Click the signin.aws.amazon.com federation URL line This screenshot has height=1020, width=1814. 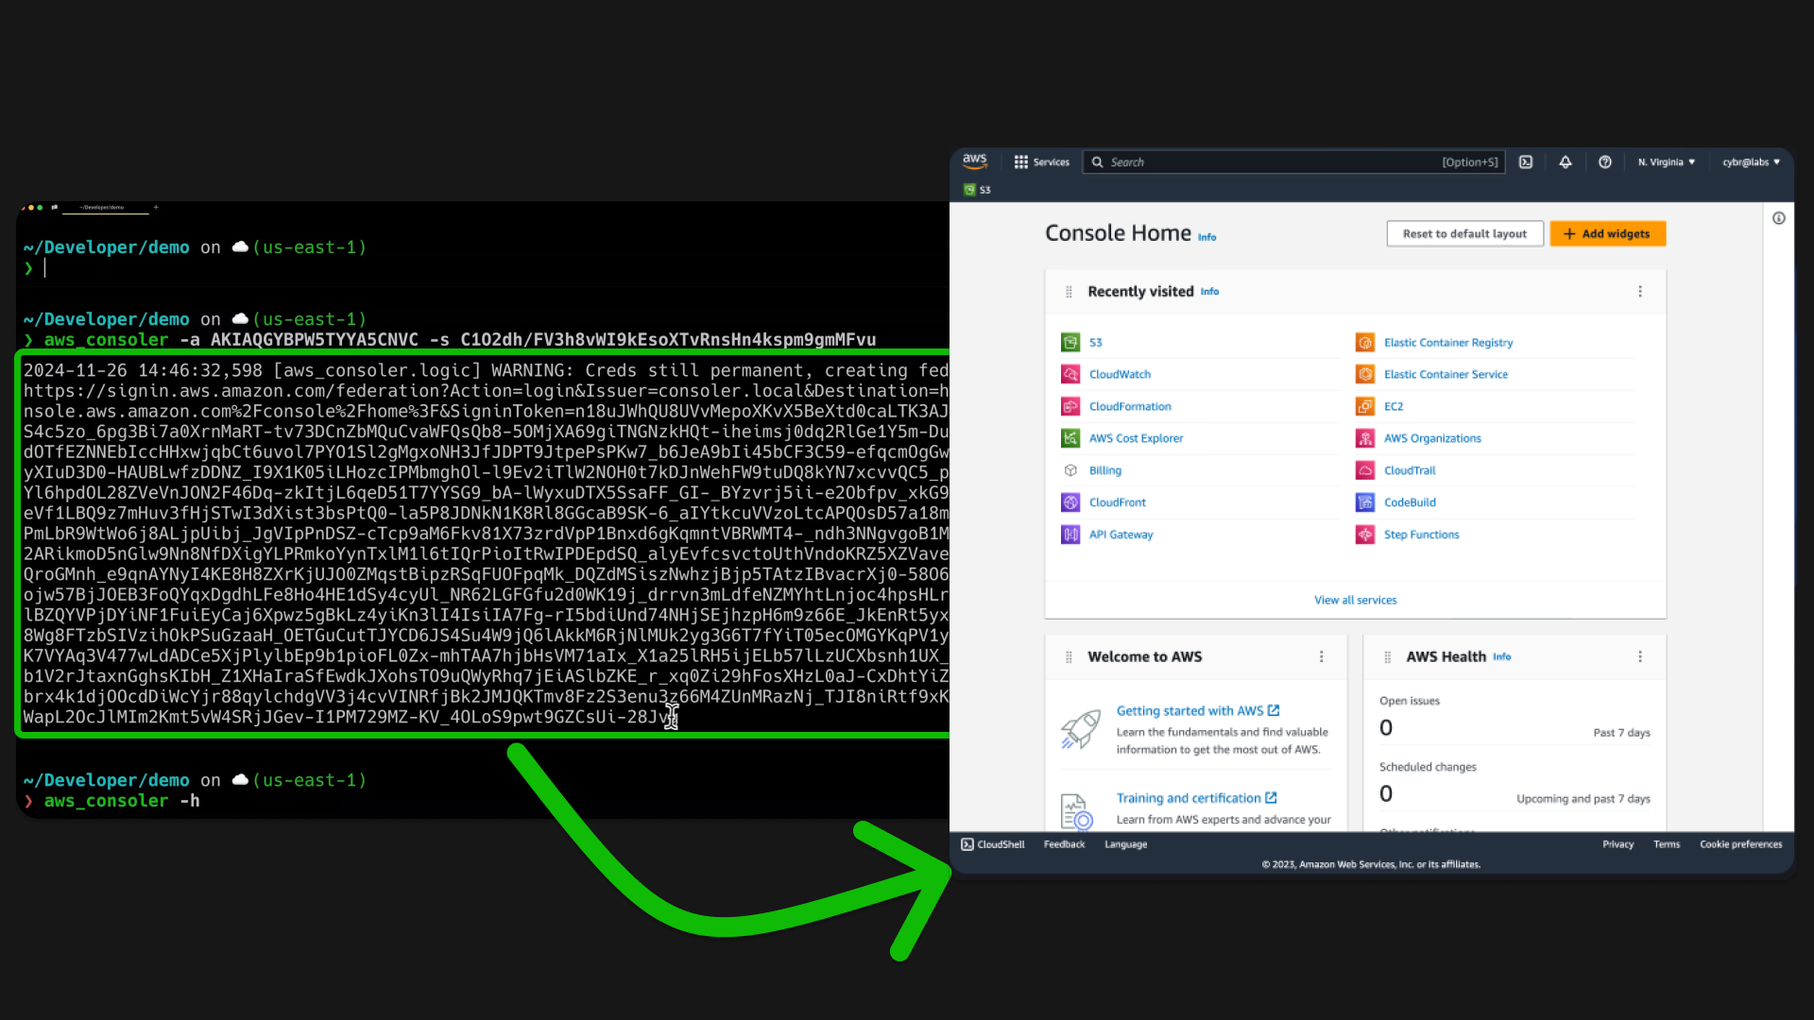click(x=486, y=391)
